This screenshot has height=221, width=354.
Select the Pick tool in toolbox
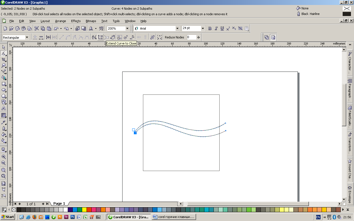[x=4, y=47]
